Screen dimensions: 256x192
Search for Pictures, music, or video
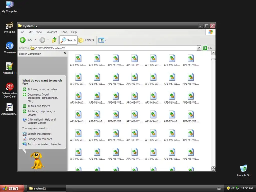pyautogui.click(x=40, y=89)
